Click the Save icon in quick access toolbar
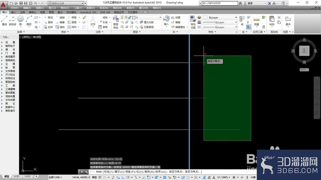Viewport: 321px width, 180px height. (x=21, y=3)
